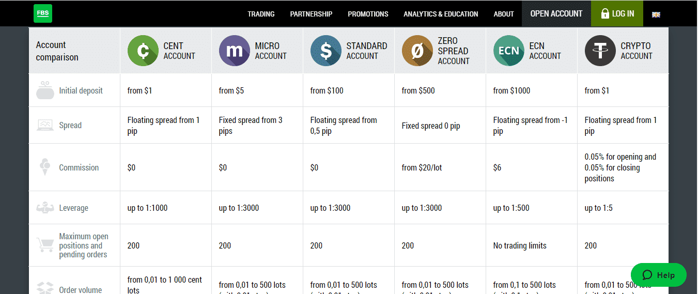The image size is (698, 294).
Task: Click the Commission row label
Action: (x=79, y=167)
